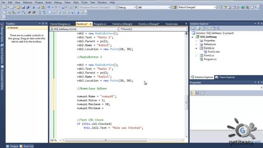The height and width of the screenshot is (148, 263).
Task: Open the x86 platform dropdown
Action: (169, 7)
